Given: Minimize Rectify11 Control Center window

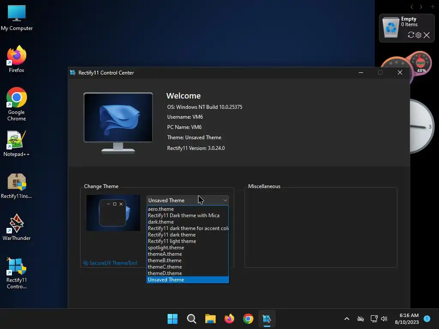Looking at the screenshot, I should [x=361, y=73].
